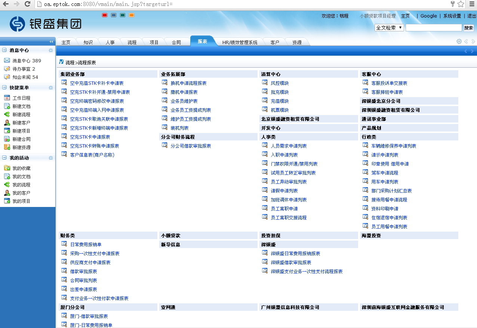Screen dimensions: 477x328
Task: Switch to the 知识 tab
Action: coord(88,42)
